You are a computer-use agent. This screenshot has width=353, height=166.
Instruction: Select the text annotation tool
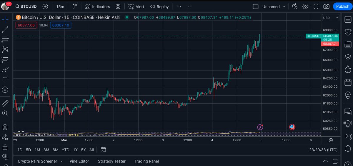pos(5,80)
